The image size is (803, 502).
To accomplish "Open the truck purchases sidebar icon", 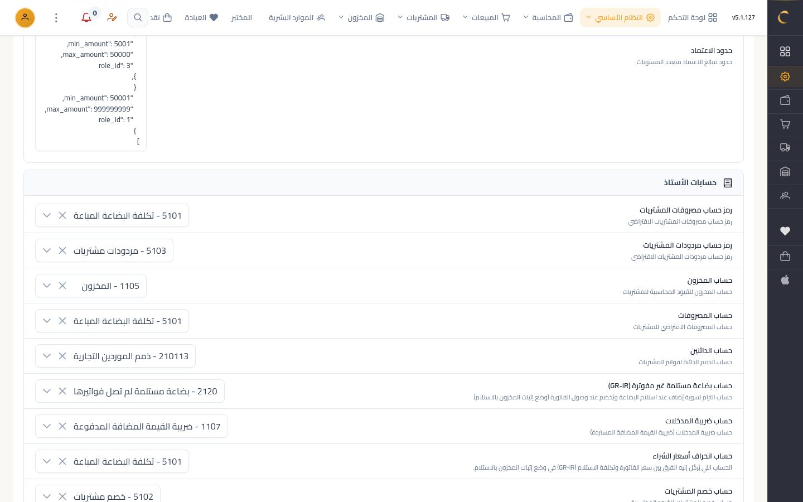I will pos(785,148).
